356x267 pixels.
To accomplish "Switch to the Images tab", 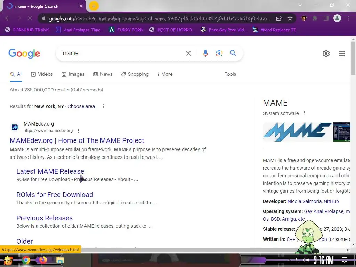I will click(x=73, y=74).
